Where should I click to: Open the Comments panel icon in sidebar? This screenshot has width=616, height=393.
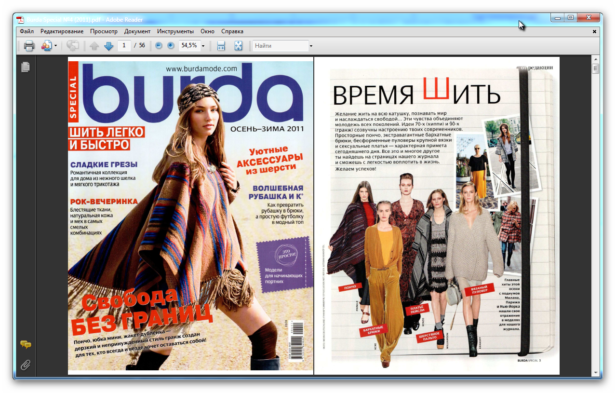point(26,344)
